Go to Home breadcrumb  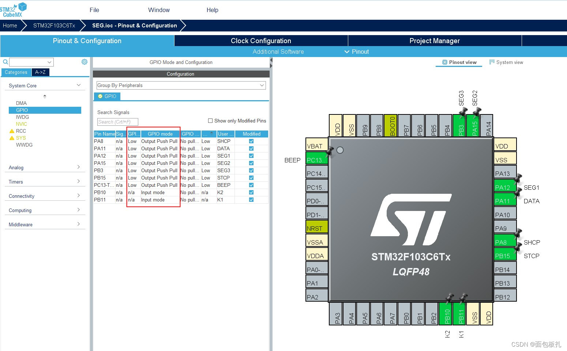pos(10,25)
